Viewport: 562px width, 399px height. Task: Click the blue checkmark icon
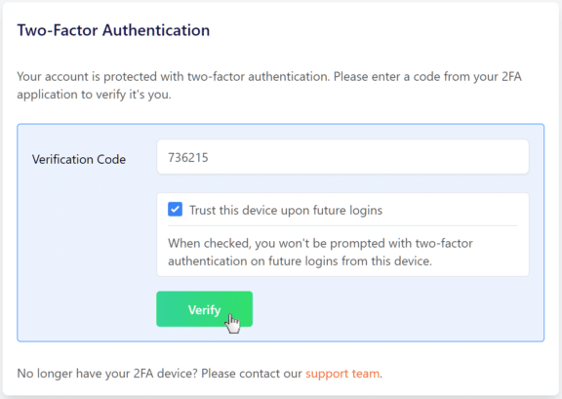pos(175,210)
